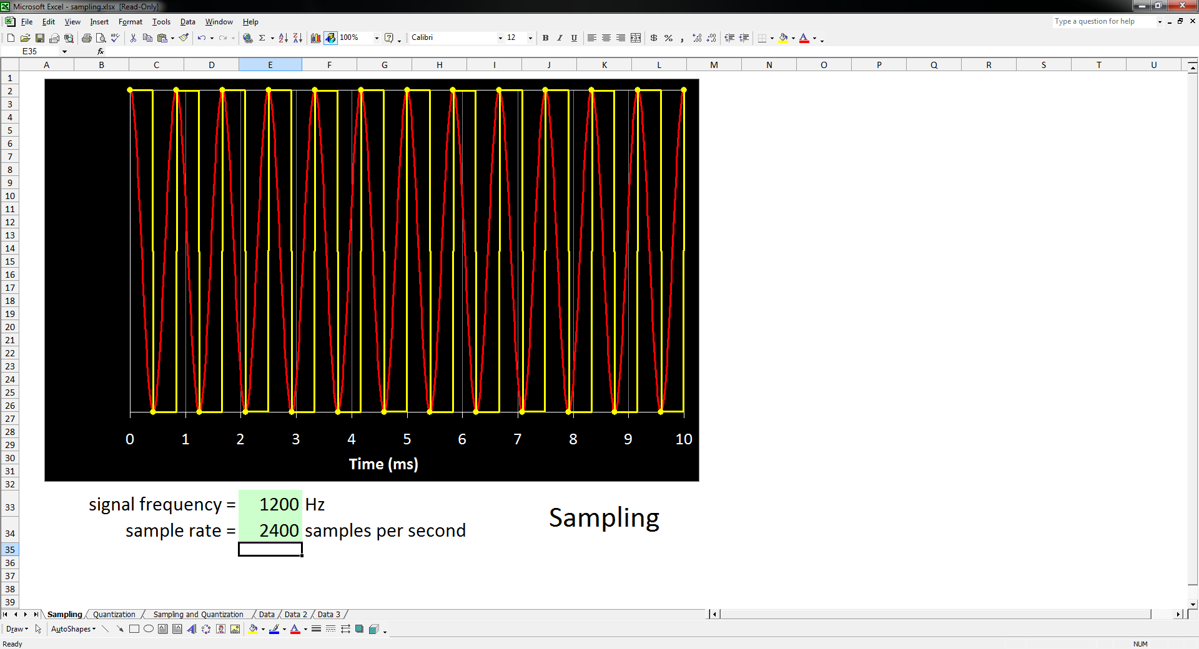
Task: Click the AutoSum sigma icon
Action: coord(262,38)
